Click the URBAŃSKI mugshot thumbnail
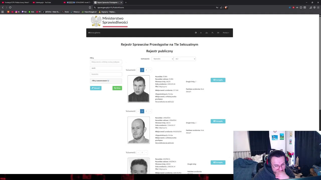This screenshot has width=321, height=180. tap(138, 130)
